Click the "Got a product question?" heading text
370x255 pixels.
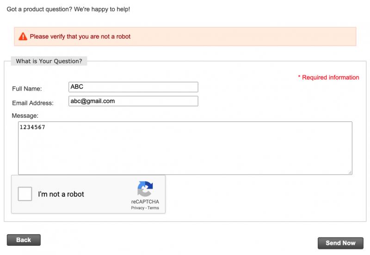(x=68, y=9)
